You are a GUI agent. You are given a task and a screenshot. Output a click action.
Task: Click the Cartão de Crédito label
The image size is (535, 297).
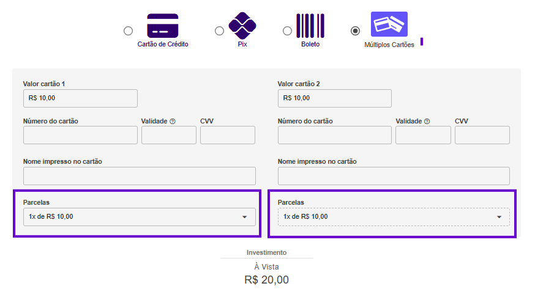(x=163, y=44)
